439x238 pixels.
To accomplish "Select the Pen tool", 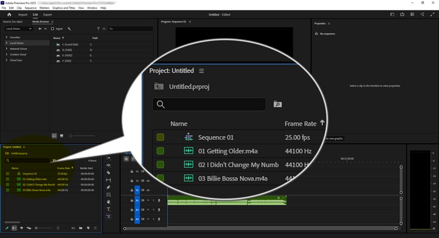I will pos(108,188).
